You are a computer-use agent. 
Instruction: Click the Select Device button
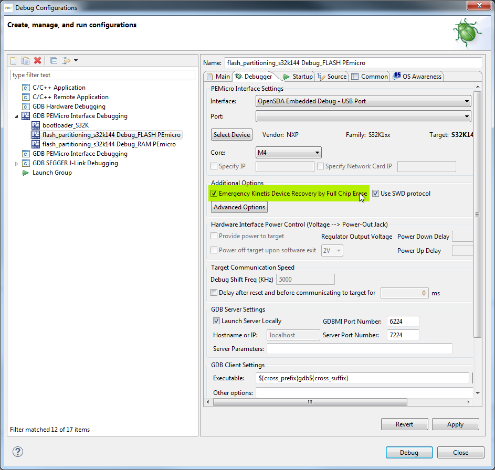(231, 135)
